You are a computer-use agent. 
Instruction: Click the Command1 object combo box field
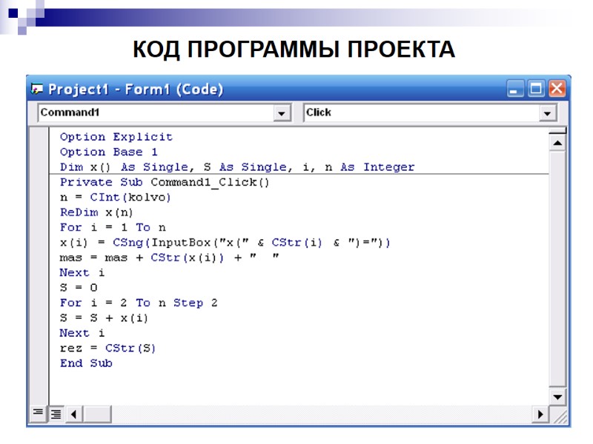tap(165, 113)
